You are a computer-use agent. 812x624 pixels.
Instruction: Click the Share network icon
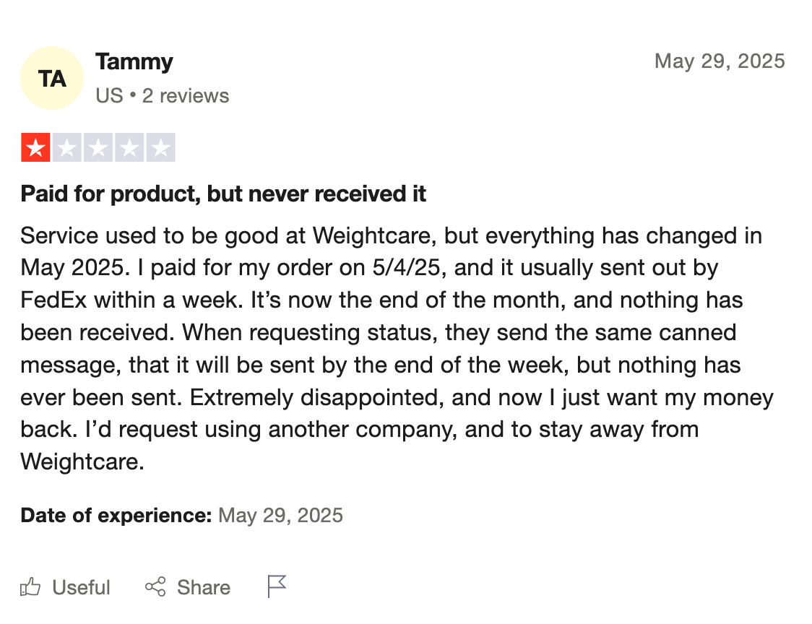[155, 586]
